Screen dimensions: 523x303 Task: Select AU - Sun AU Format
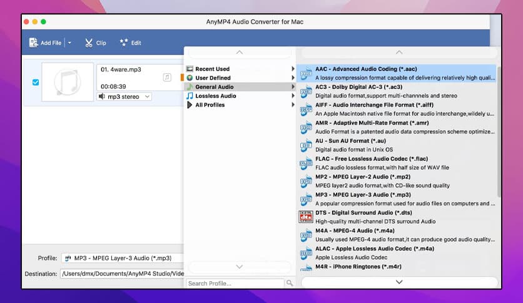(396, 145)
